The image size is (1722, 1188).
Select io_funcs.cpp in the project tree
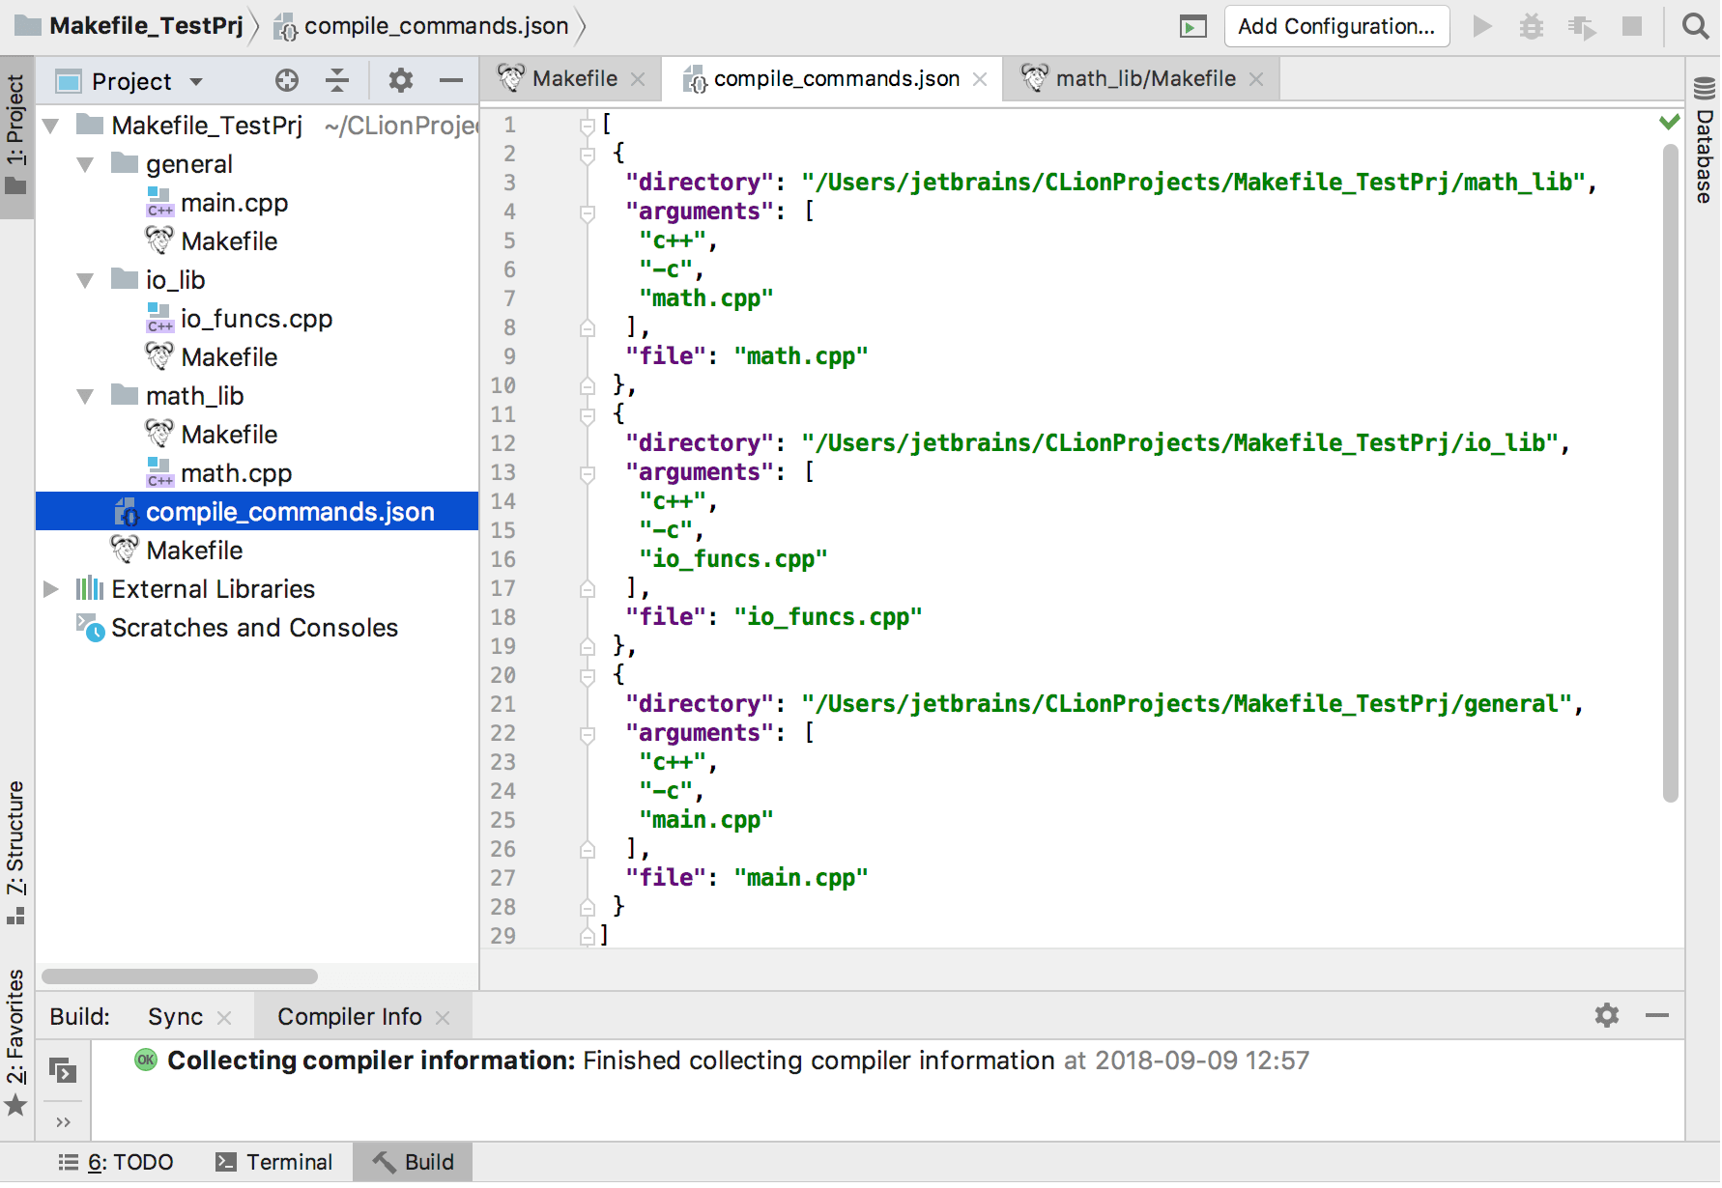point(256,319)
